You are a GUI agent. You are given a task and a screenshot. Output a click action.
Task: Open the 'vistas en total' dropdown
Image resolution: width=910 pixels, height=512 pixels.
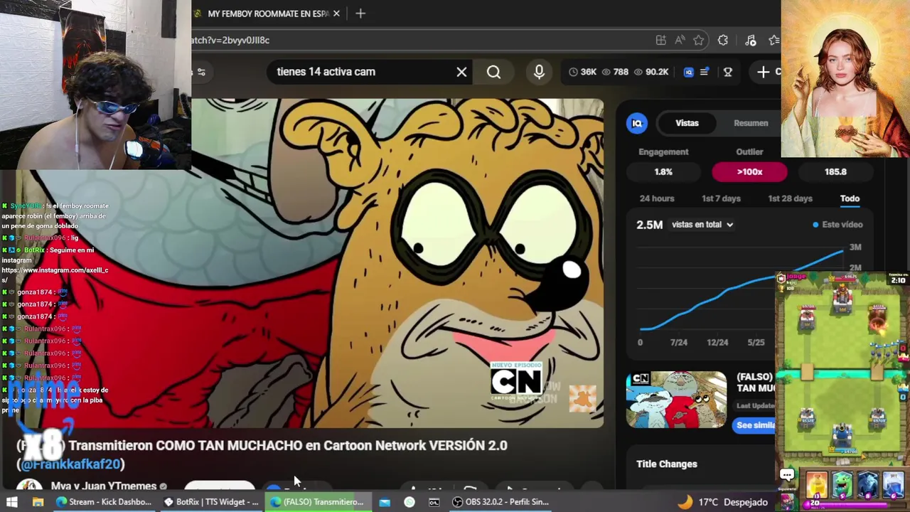(x=702, y=225)
